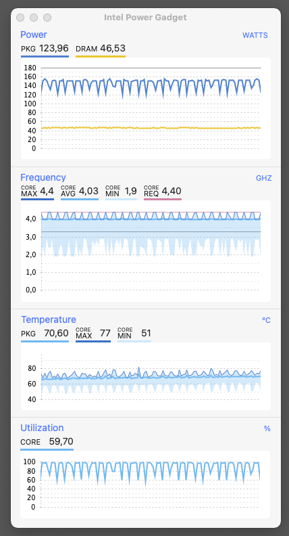The image size is (289, 536).
Task: Click the pink CORE REQ legend bar
Action: click(163, 199)
